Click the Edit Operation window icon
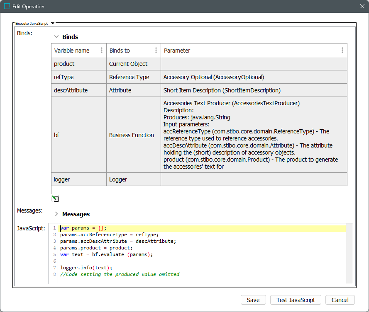Image resolution: width=369 pixels, height=312 pixels. [x=7, y=7]
